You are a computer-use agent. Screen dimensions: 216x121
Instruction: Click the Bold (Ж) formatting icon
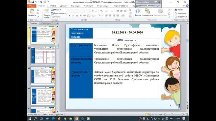tap(70, 16)
